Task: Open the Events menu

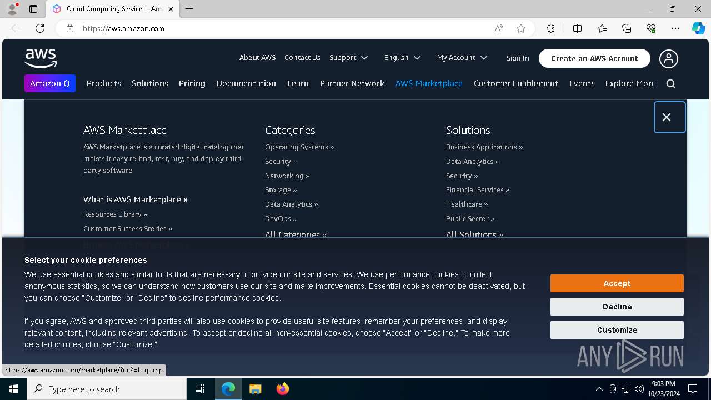Action: pos(582,83)
